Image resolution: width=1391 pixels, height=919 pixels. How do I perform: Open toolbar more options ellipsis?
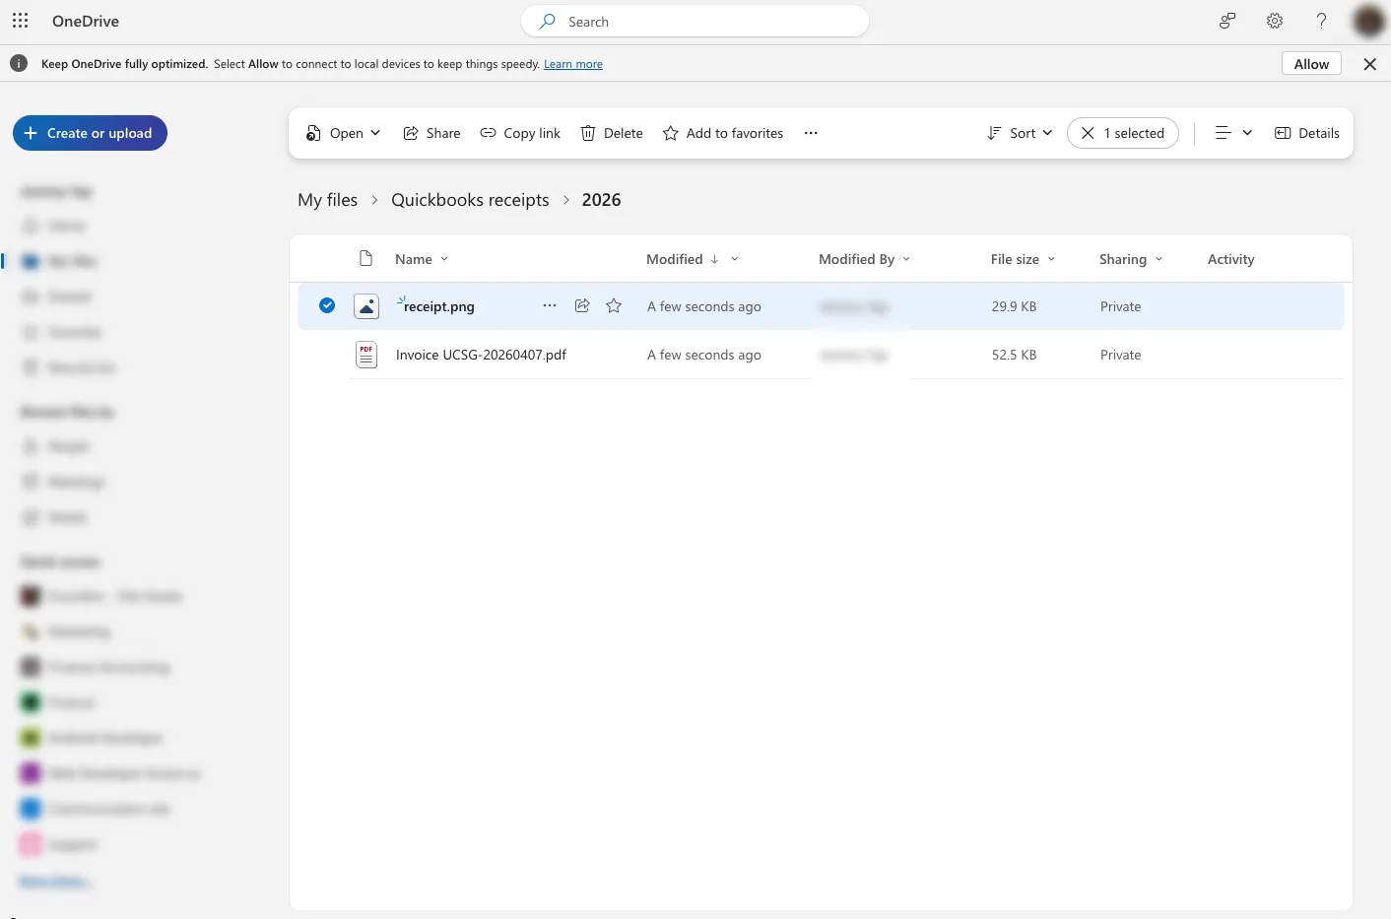[811, 133]
